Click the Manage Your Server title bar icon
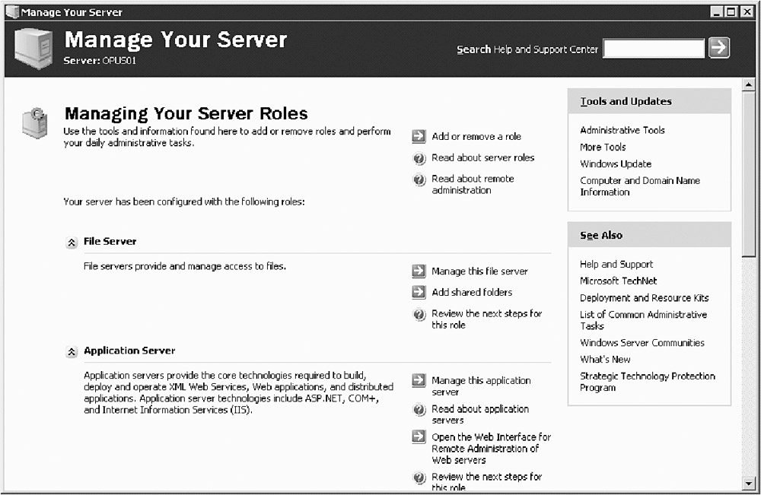 (x=11, y=11)
